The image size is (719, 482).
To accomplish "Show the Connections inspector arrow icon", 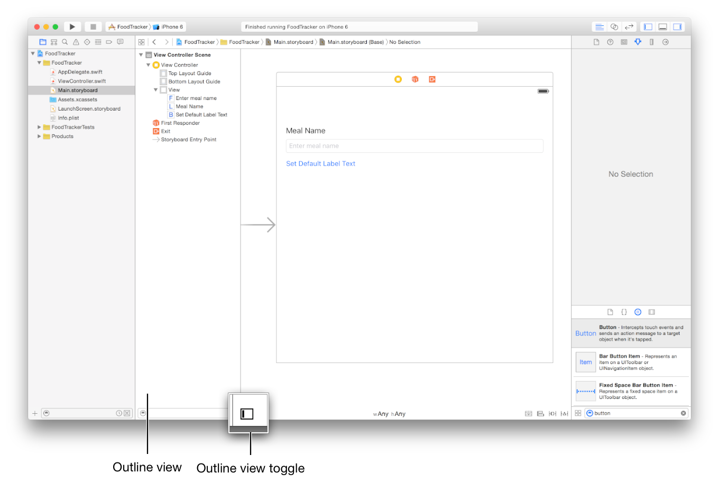I will (x=666, y=42).
